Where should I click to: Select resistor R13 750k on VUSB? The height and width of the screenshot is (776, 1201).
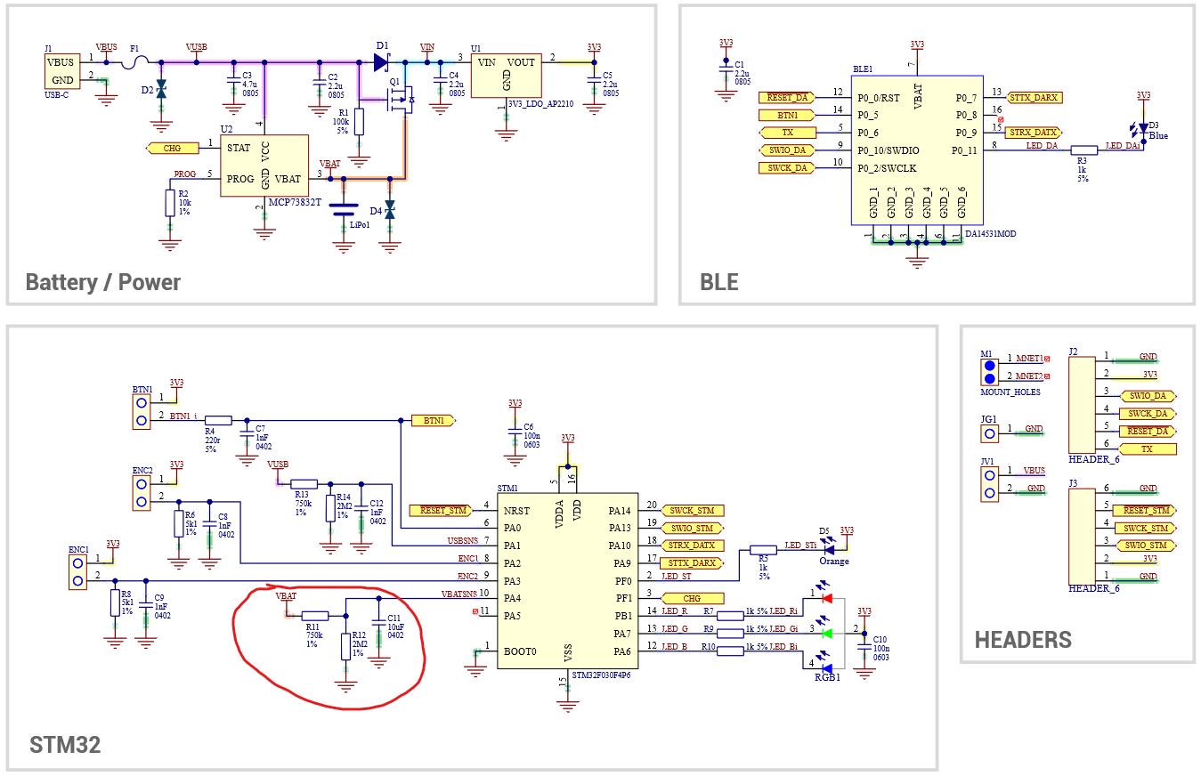304,484
